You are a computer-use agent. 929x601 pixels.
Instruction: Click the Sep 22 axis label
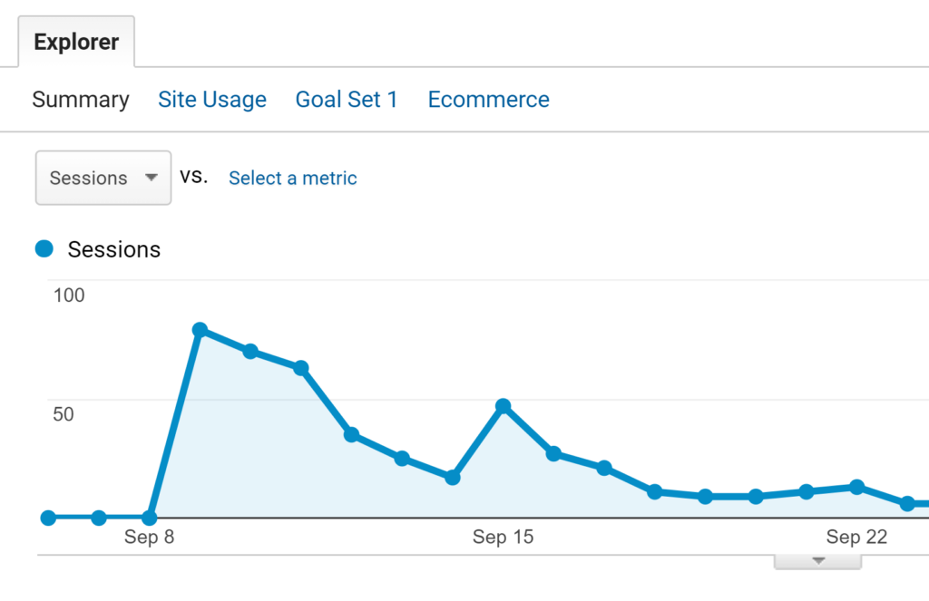856,538
